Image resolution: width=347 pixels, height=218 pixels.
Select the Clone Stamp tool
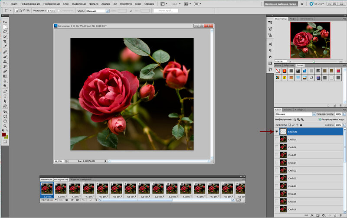pos(5,62)
